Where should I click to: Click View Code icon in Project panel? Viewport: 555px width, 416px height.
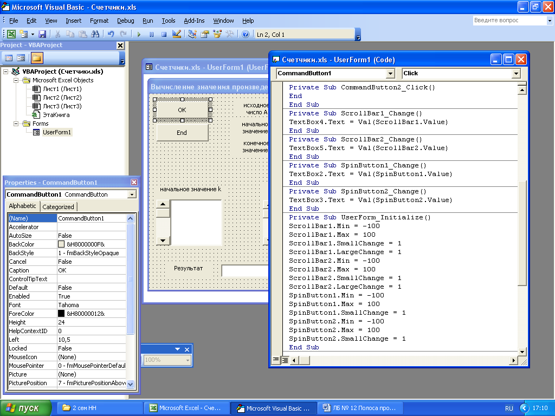click(9, 57)
